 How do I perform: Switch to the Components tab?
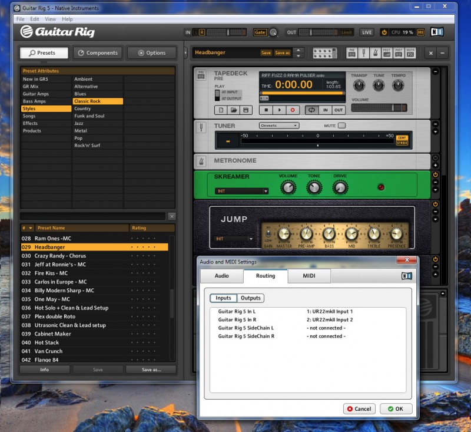click(98, 53)
